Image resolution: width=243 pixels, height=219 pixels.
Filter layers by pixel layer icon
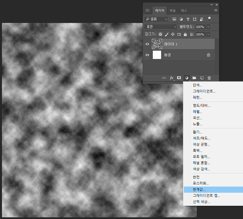(174, 19)
